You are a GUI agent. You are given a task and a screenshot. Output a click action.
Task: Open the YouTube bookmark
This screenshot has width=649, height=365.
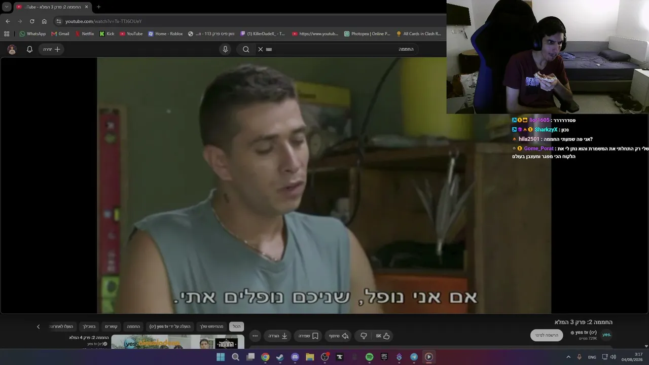point(131,34)
